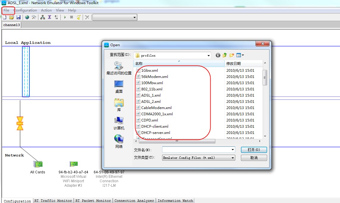Save the current emulation configuration
Image resolution: width=340 pixels, height=203 pixels.
pos(18,17)
